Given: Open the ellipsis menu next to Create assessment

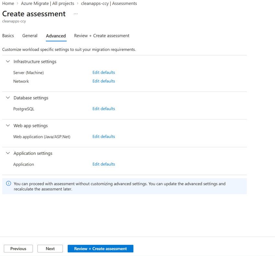Looking at the screenshot, I should [76, 14].
